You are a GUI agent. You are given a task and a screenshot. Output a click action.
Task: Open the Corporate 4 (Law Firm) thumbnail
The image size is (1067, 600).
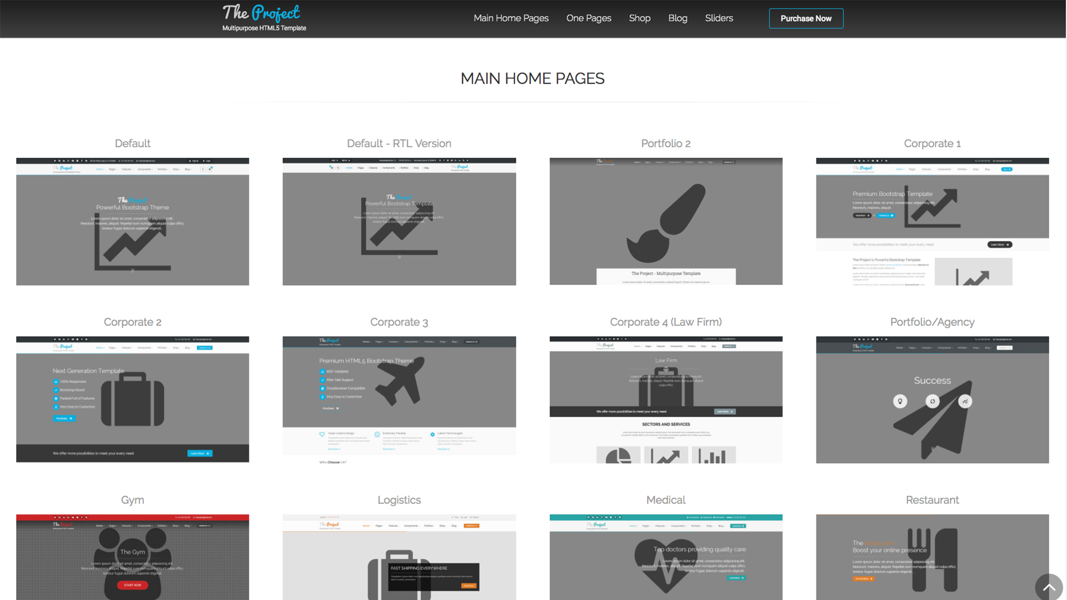coord(666,399)
